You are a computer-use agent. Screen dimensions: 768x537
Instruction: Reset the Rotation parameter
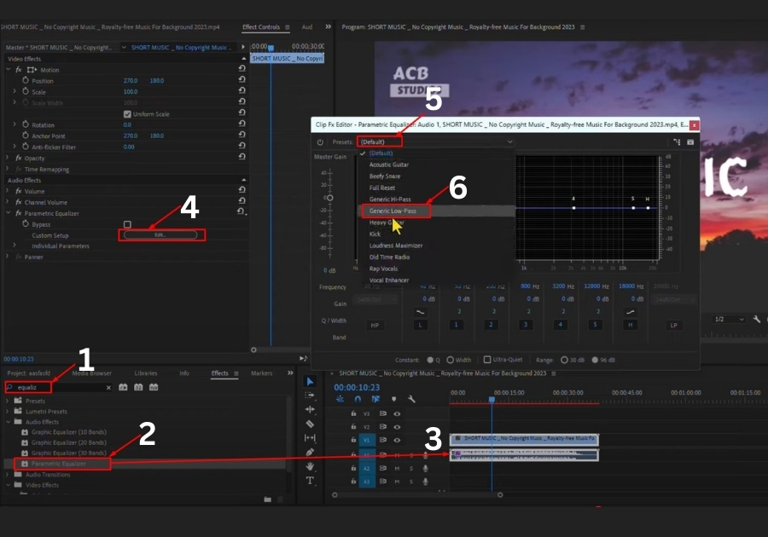point(242,124)
